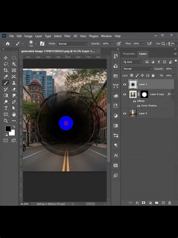This screenshot has width=178, height=238.
Task: Open the Select menu
Action: pyautogui.click(x=58, y=36)
